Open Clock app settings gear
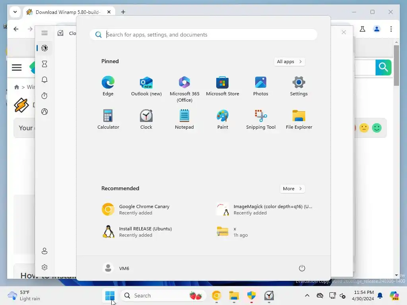The image size is (407, 305). [45, 267]
